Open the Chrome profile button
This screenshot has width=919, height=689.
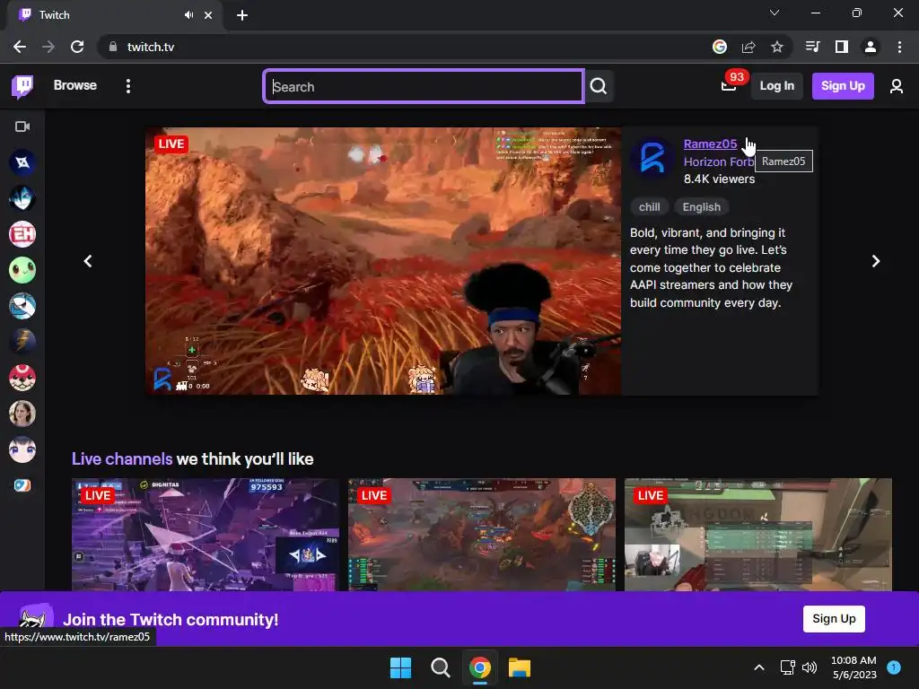pyautogui.click(x=871, y=47)
